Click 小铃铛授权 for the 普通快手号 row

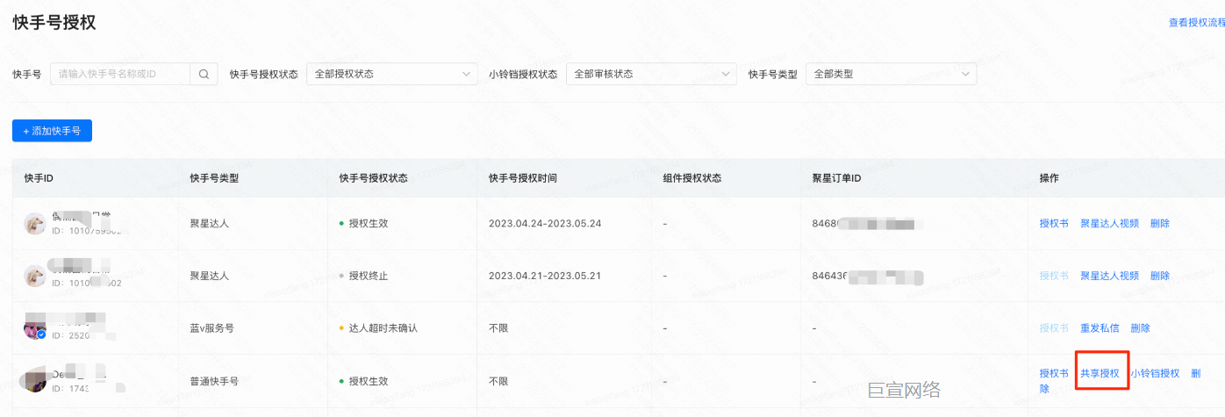[x=1155, y=374]
